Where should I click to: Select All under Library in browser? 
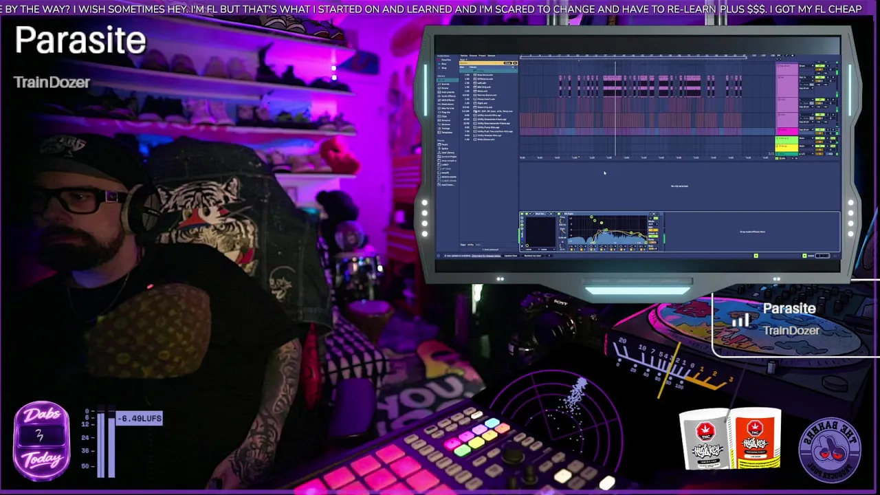click(448, 80)
